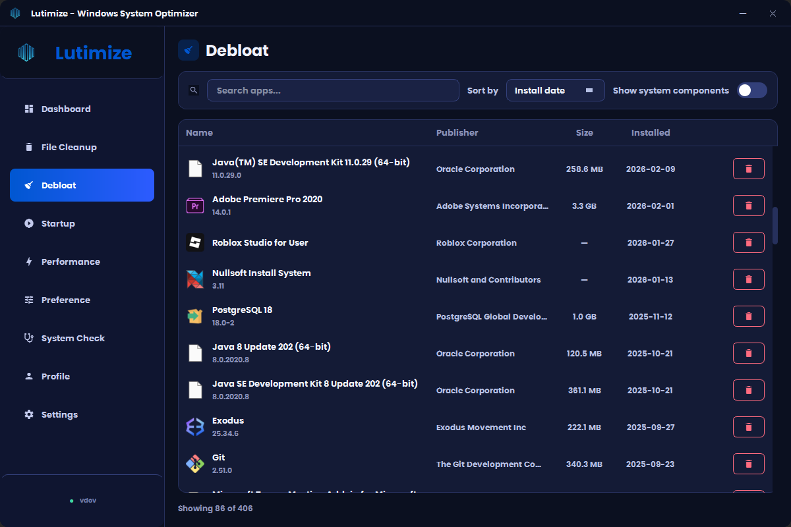The image size is (791, 527).
Task: Click the Search apps input field
Action: pos(333,90)
